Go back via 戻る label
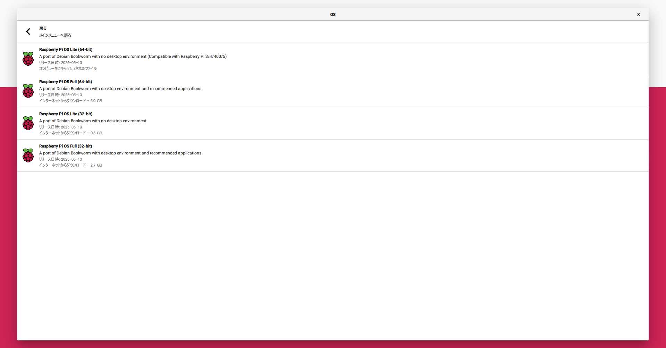Viewport: 666px width, 348px height. (x=43, y=28)
